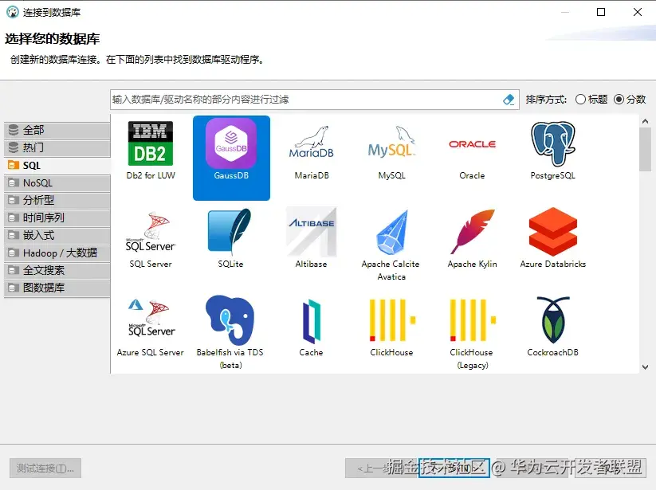Pick the ClickHouse driver icon
Screen dimensions: 656x490
(392, 320)
